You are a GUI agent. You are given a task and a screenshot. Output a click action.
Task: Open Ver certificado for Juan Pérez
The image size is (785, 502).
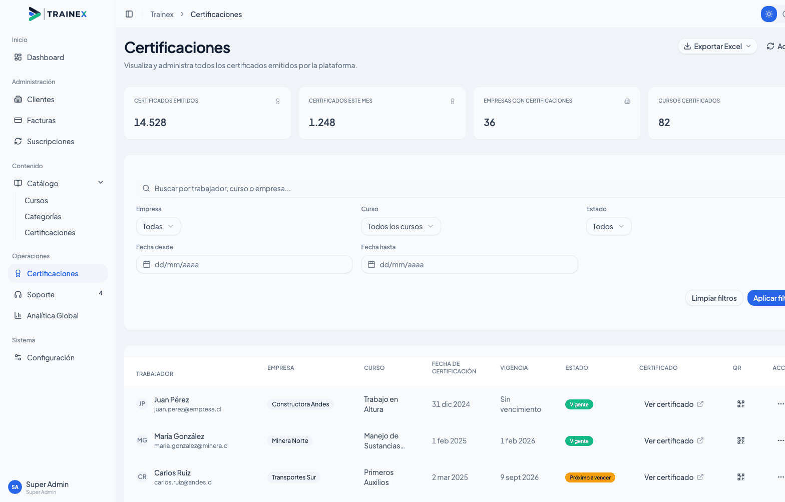pyautogui.click(x=673, y=404)
